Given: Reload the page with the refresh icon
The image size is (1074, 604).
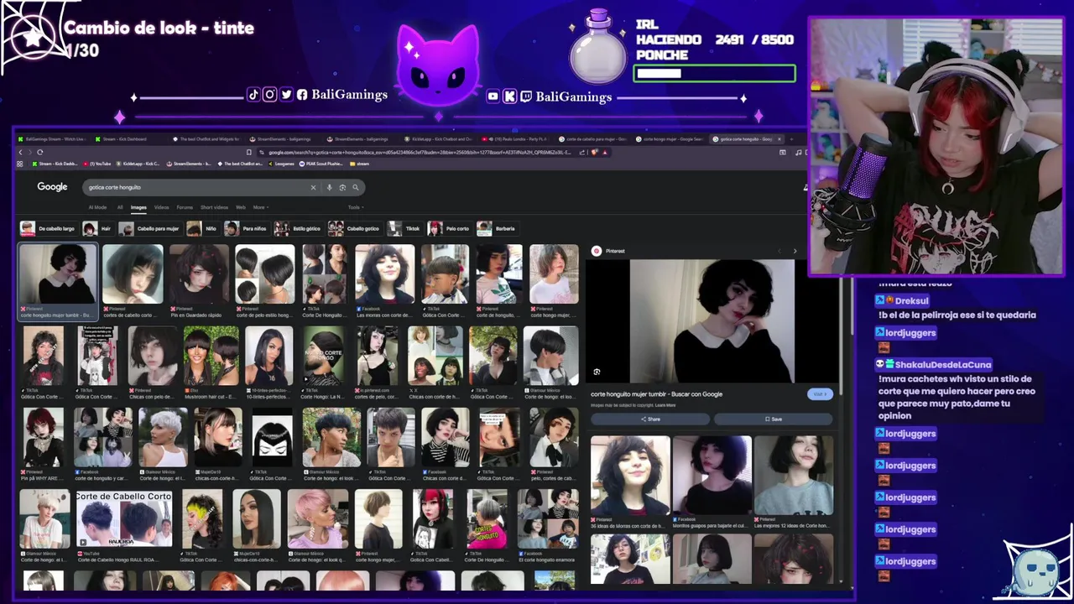Looking at the screenshot, I should 39,152.
